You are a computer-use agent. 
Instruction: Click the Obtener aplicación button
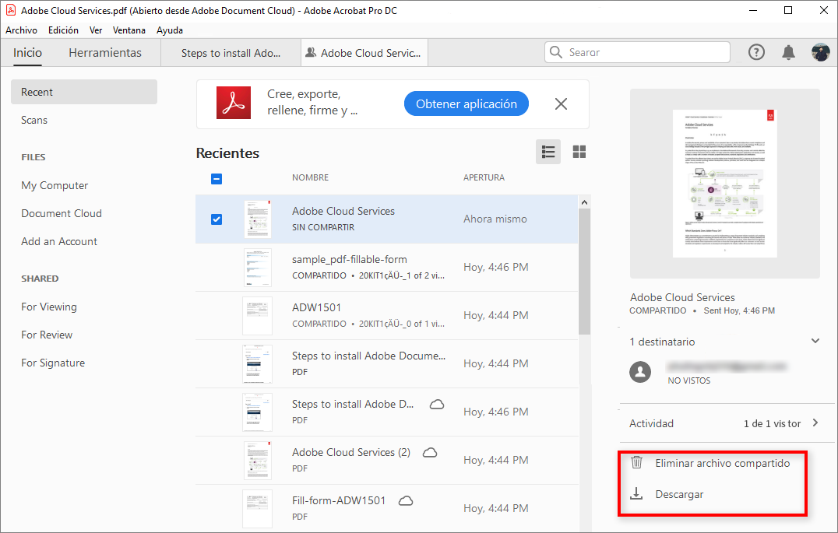click(467, 103)
